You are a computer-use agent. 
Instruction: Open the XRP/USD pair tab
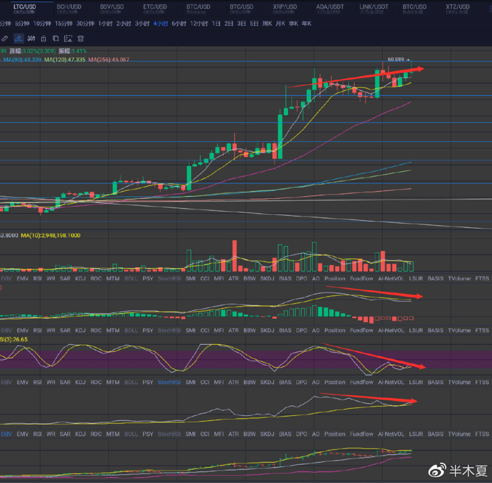285,7
